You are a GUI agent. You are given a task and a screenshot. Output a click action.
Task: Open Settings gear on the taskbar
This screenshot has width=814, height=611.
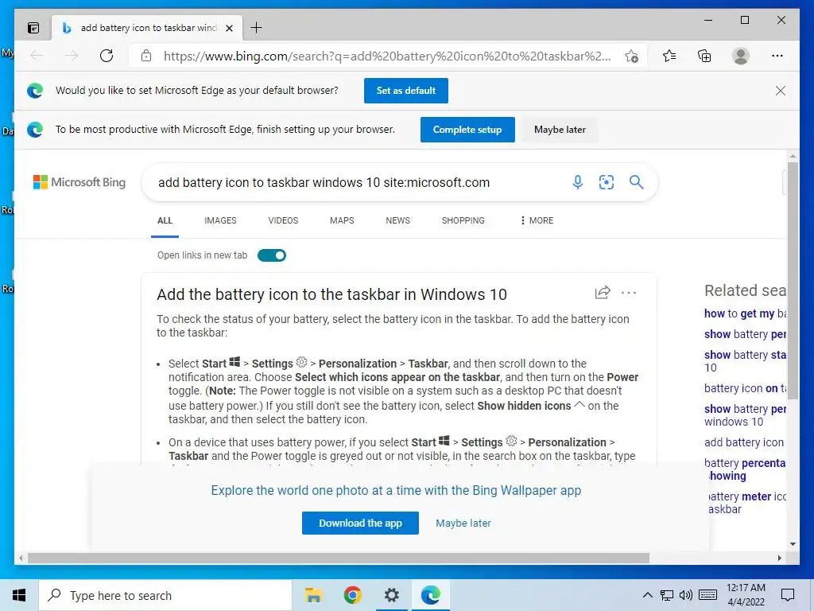[391, 595]
